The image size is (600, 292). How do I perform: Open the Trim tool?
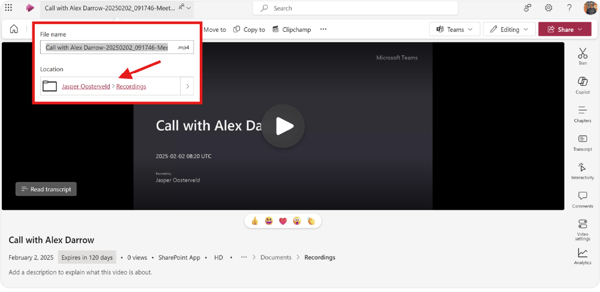[x=583, y=56]
